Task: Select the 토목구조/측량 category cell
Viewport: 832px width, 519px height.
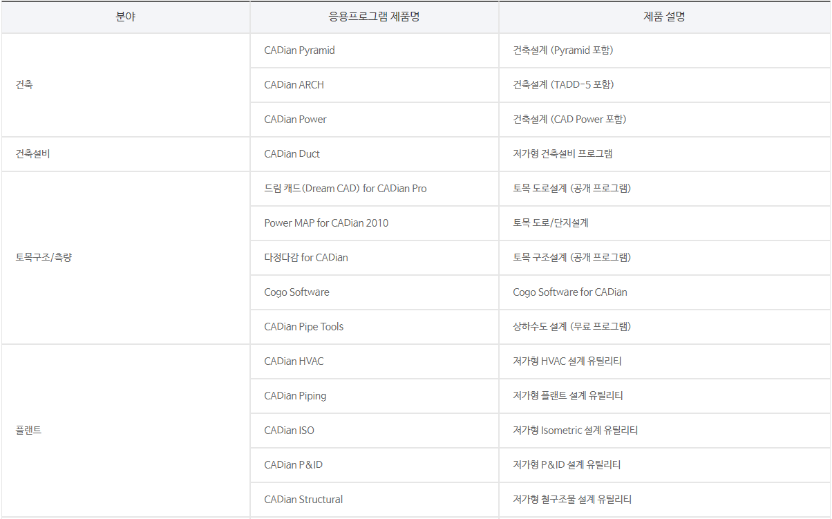Action: pos(44,258)
